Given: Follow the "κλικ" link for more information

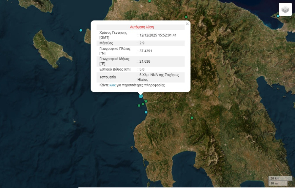Looking at the screenshot, I should [112, 85].
